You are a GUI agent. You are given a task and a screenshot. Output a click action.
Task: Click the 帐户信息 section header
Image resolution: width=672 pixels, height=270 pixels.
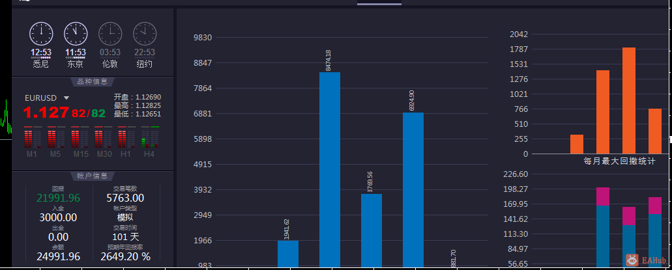pyautogui.click(x=92, y=176)
